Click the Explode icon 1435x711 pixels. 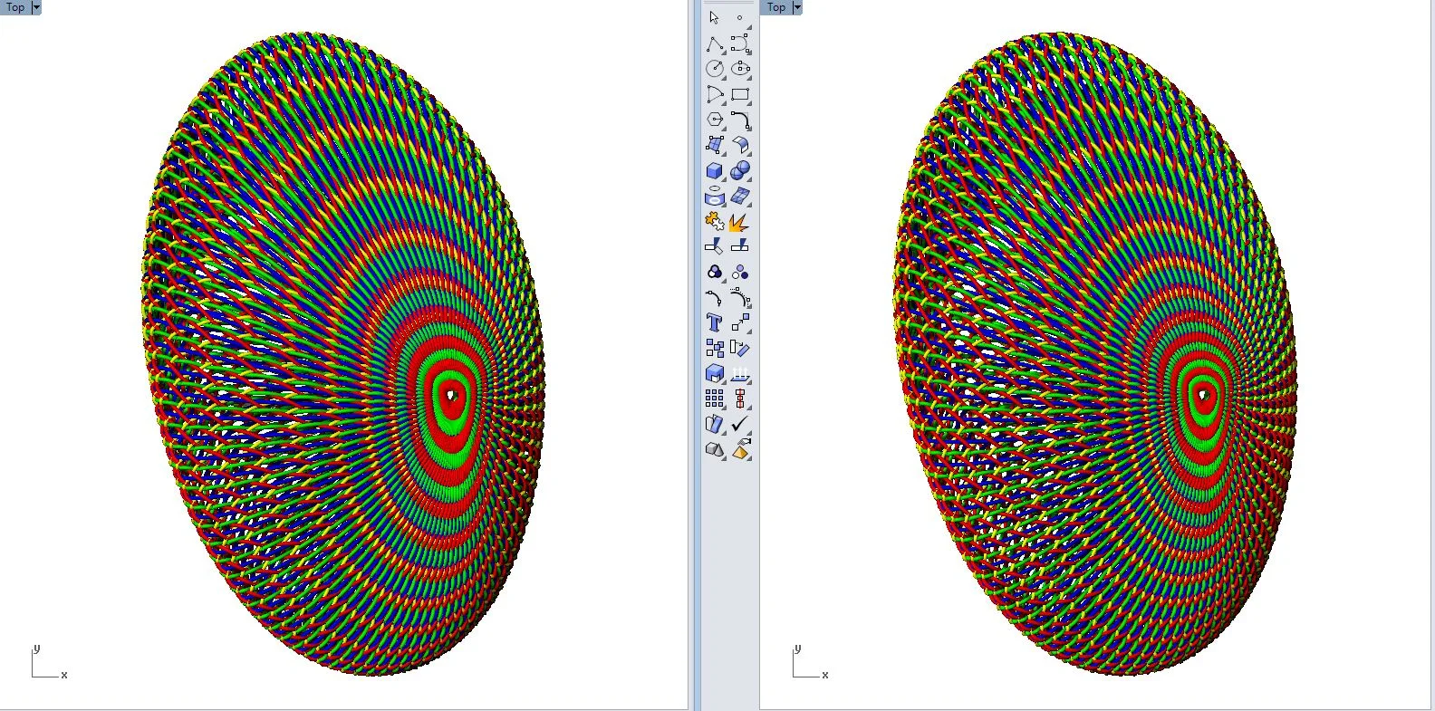coord(740,221)
